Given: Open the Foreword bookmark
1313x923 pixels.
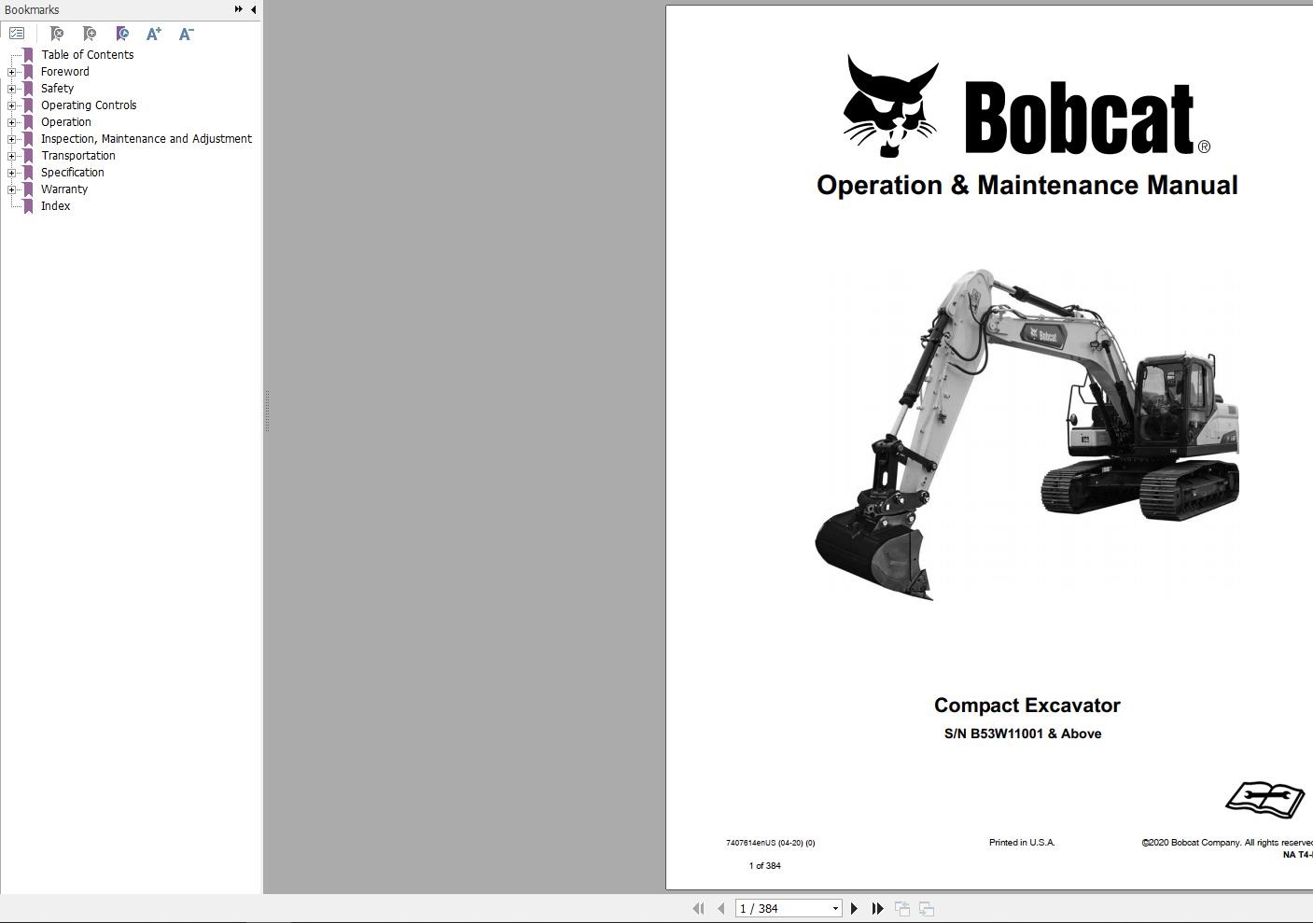Looking at the screenshot, I should click(65, 72).
